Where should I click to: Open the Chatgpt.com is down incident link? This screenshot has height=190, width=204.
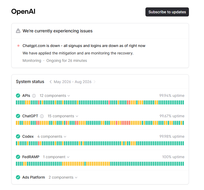coord(84,46)
